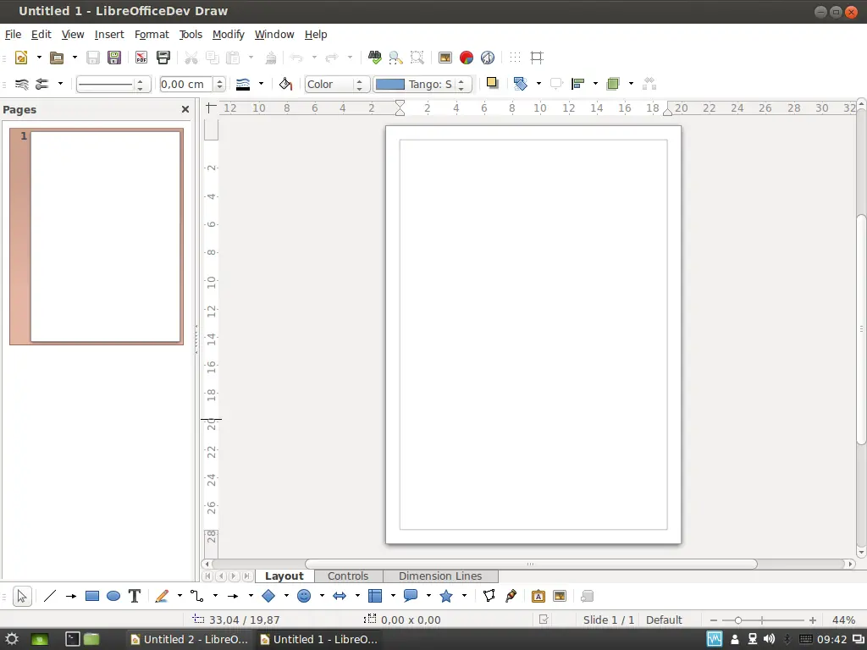Image resolution: width=867 pixels, height=650 pixels.
Task: Choose the Line Ends with Arrow tool
Action: point(71,597)
